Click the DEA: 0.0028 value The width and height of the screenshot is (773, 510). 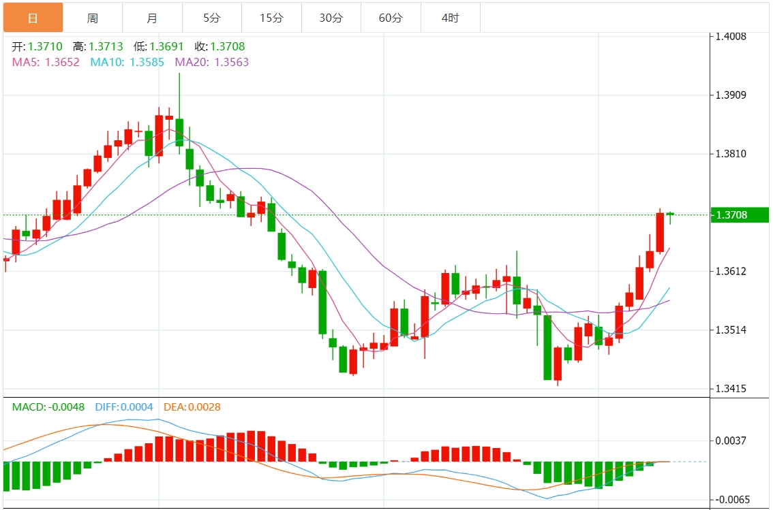[x=192, y=407]
